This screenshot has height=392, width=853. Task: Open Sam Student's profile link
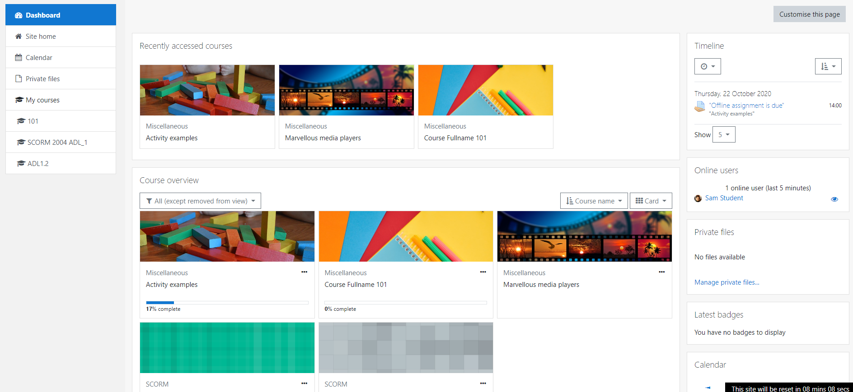pos(724,198)
